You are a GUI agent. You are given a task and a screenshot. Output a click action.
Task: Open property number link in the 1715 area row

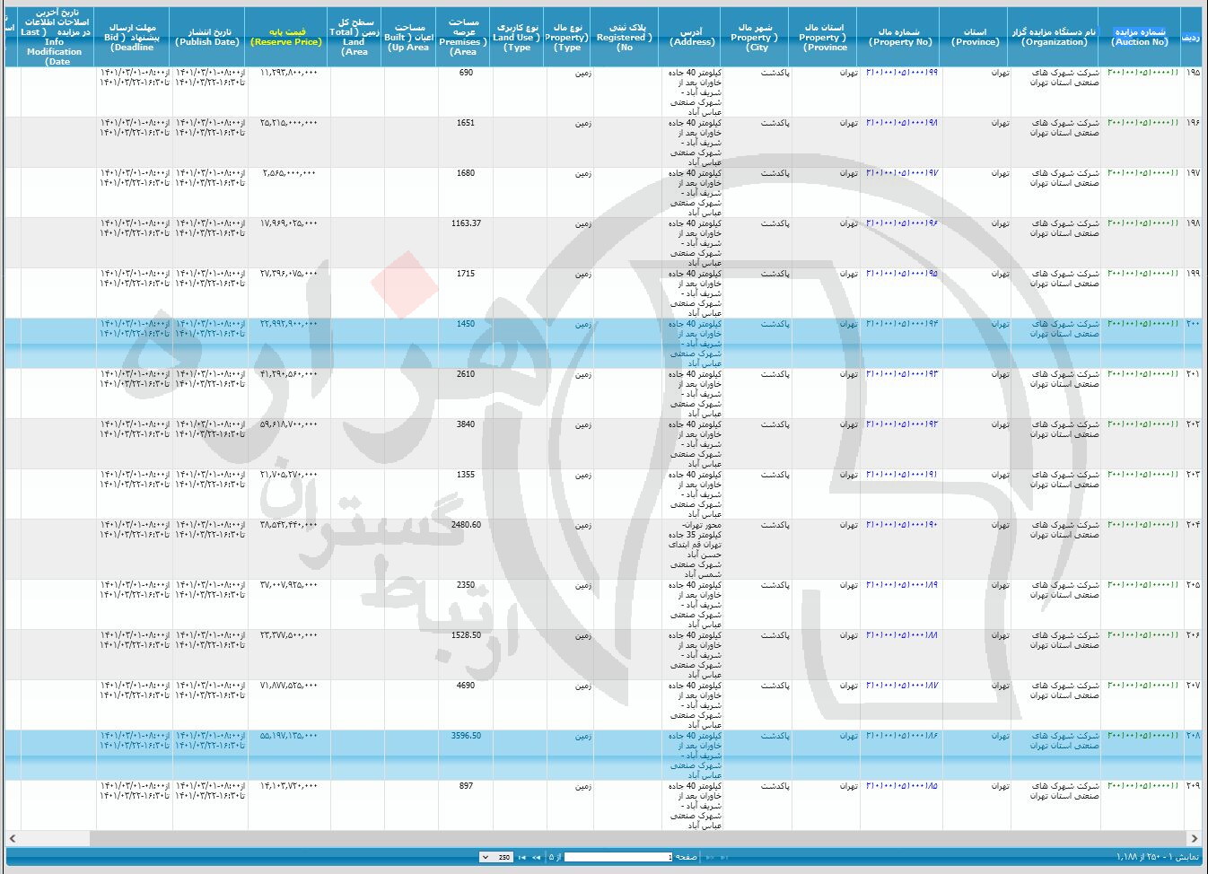tap(902, 273)
